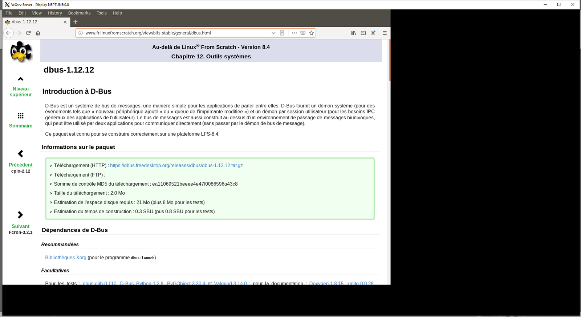The height and width of the screenshot is (317, 581).
Task: Click the forward navigation arrow
Action: tap(19, 33)
